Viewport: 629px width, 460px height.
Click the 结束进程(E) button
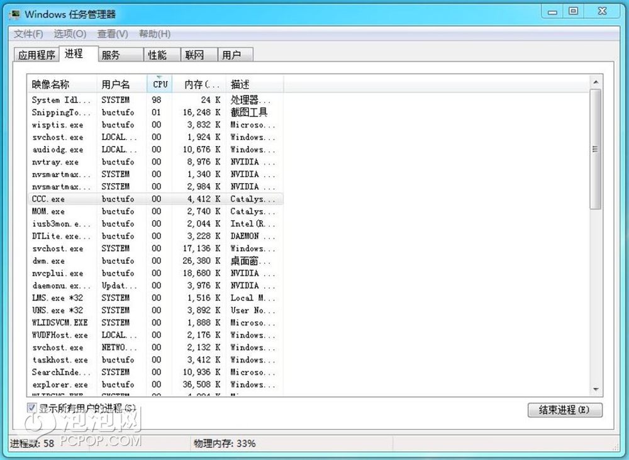[565, 410]
